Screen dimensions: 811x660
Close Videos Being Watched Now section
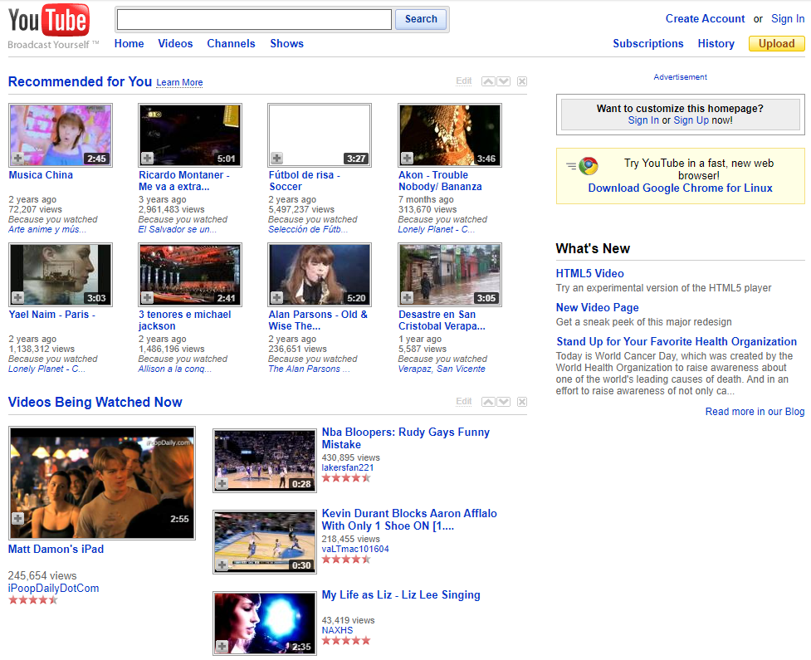(522, 402)
